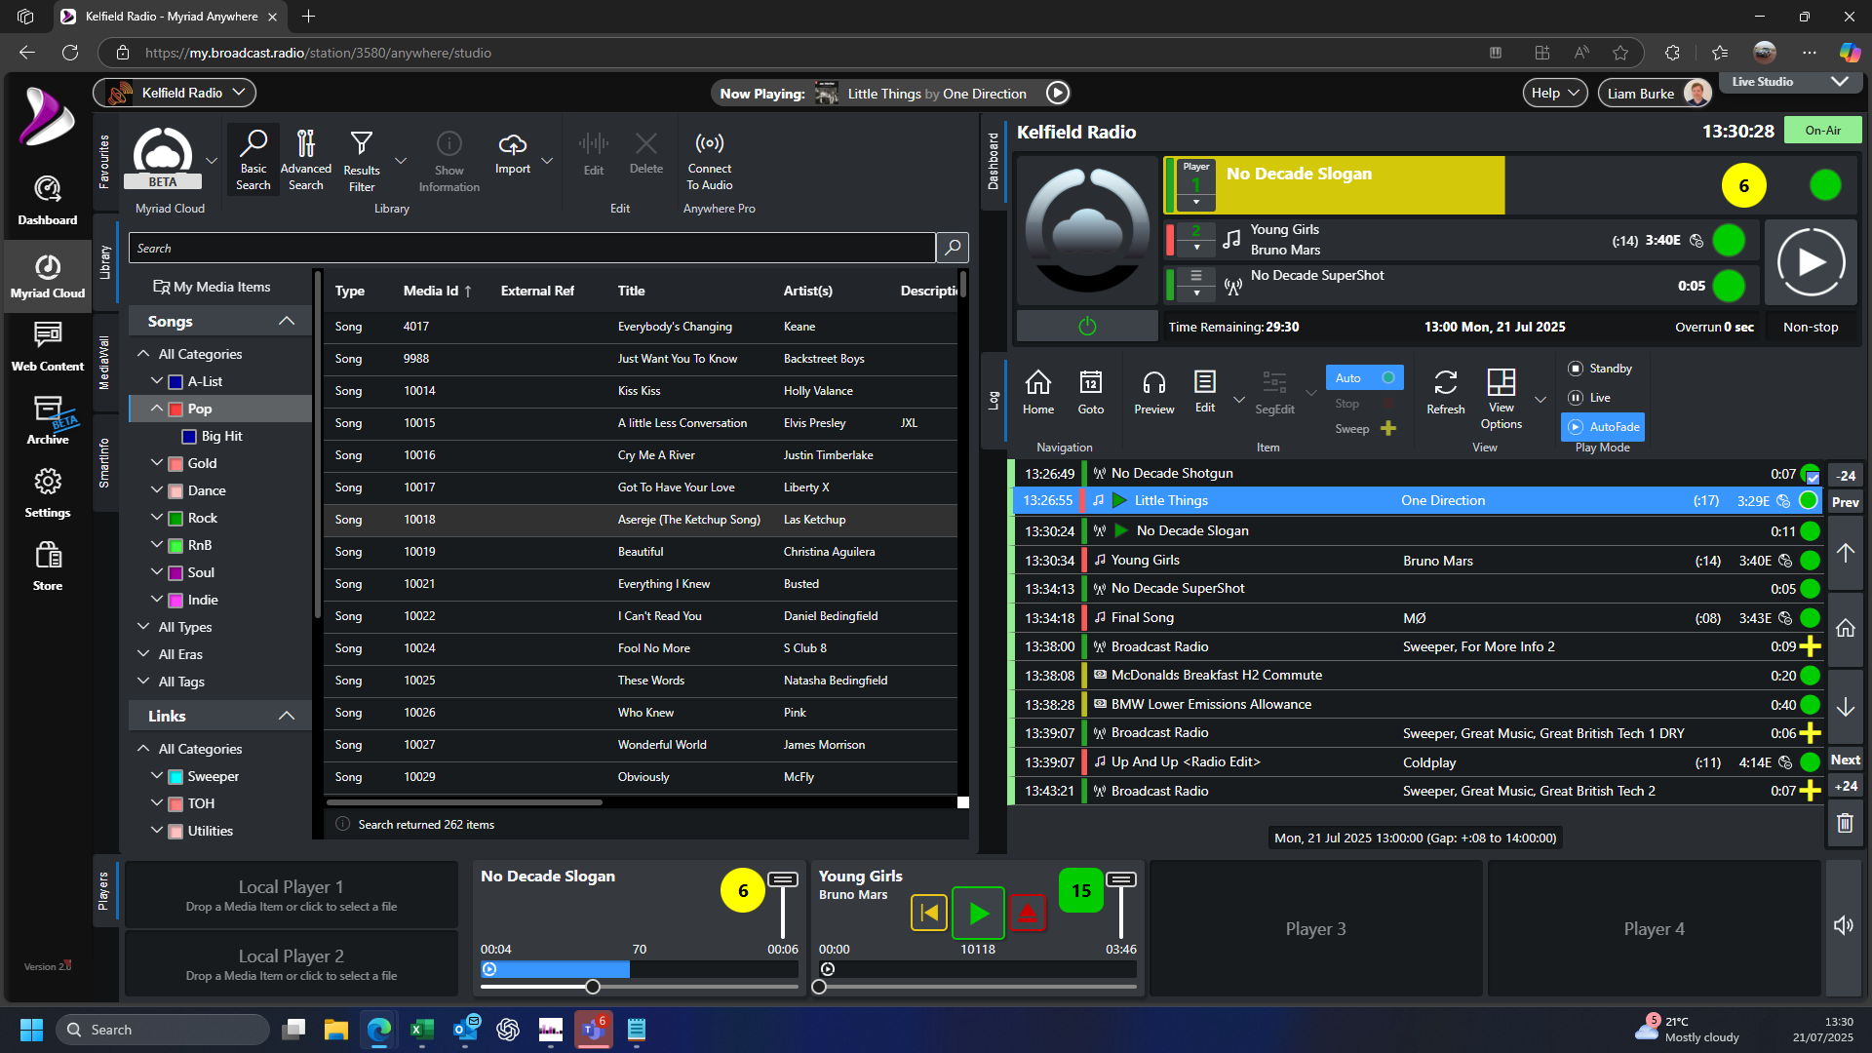Select Live play mode
The height and width of the screenshot is (1053, 1872).
pos(1588,398)
